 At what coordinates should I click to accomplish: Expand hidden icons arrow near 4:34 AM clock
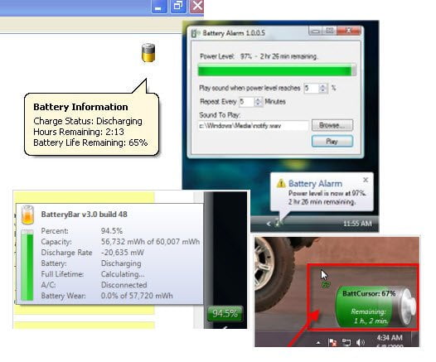(x=318, y=343)
